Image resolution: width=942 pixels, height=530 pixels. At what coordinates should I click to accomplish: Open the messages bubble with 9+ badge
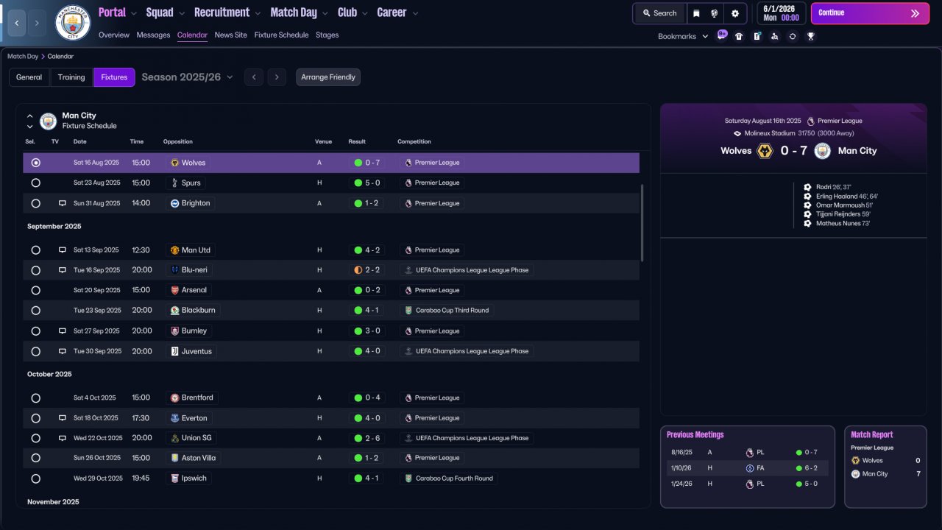click(722, 35)
